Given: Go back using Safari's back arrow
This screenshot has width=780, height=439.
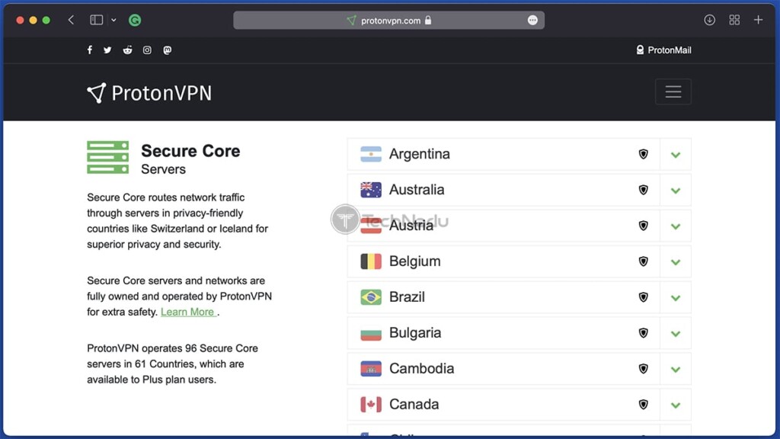Looking at the screenshot, I should 71,20.
